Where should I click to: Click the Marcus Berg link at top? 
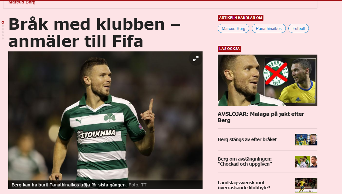click(22, 2)
